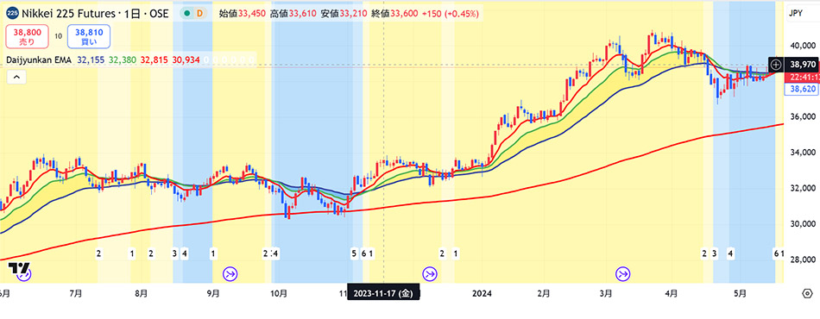Click the 36,000 price scale label
820x319 pixels.
(803, 117)
